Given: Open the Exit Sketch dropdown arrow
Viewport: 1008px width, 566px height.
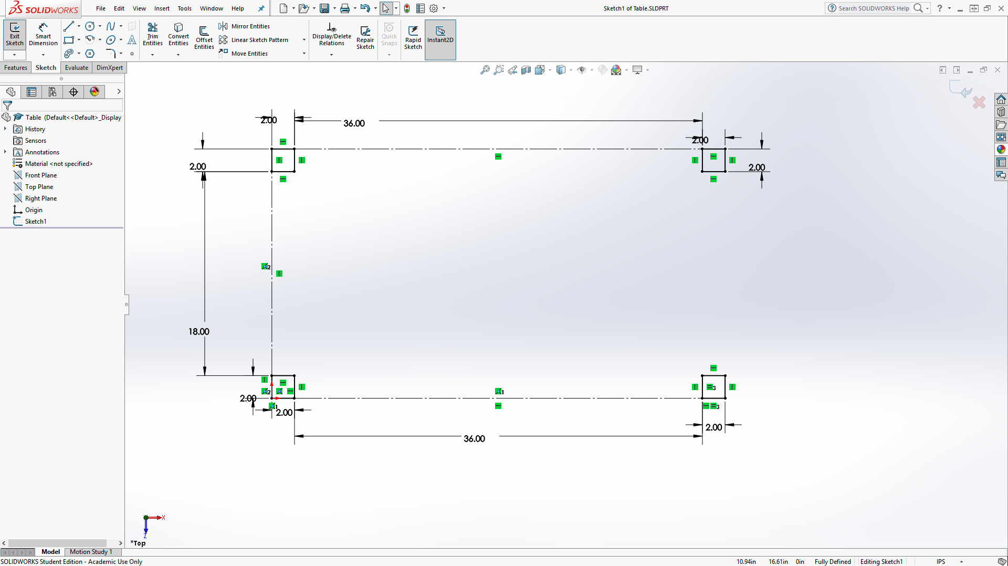Looking at the screenshot, I should tap(15, 55).
